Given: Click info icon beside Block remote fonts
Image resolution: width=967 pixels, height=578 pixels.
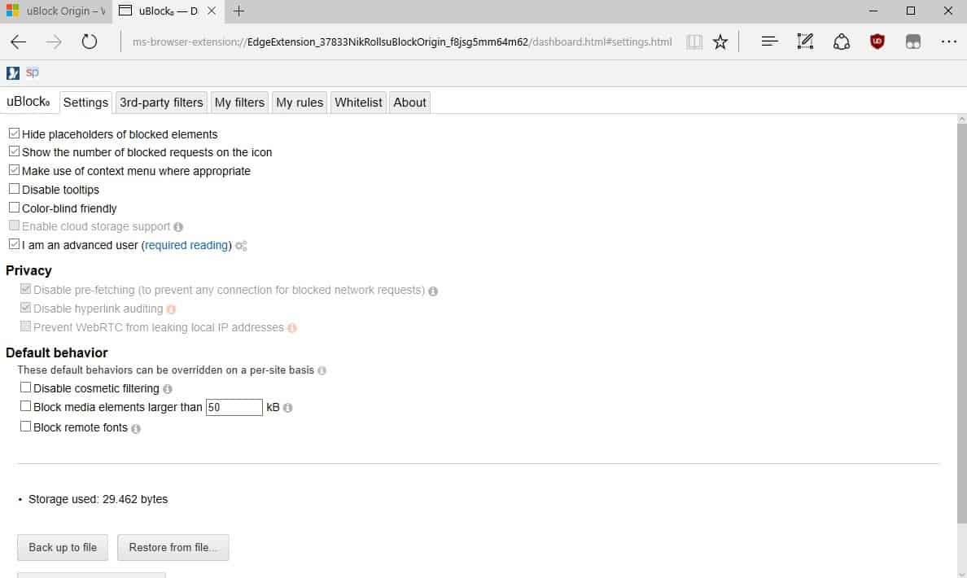Looking at the screenshot, I should [x=136, y=429].
